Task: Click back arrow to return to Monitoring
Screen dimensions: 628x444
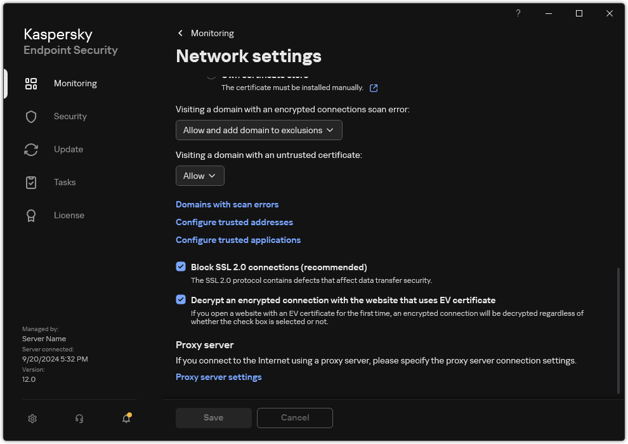Action: [x=180, y=32]
